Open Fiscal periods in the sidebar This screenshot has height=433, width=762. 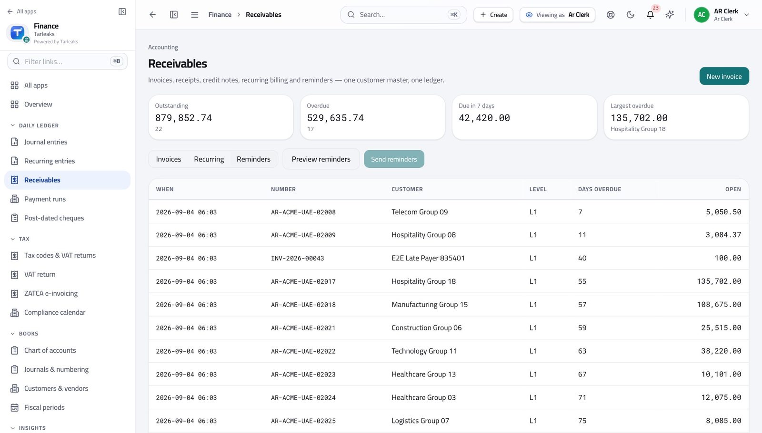point(67,408)
